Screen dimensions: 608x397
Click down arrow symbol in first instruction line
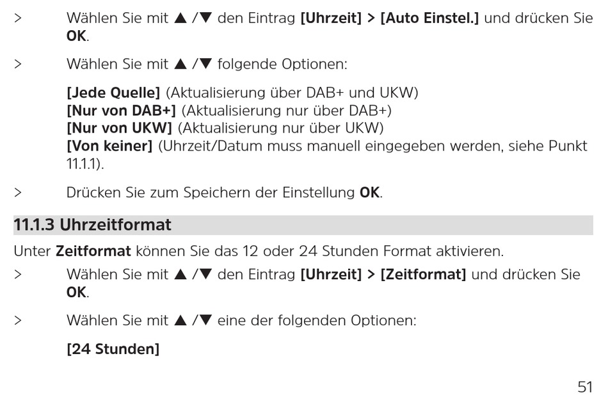(x=205, y=18)
